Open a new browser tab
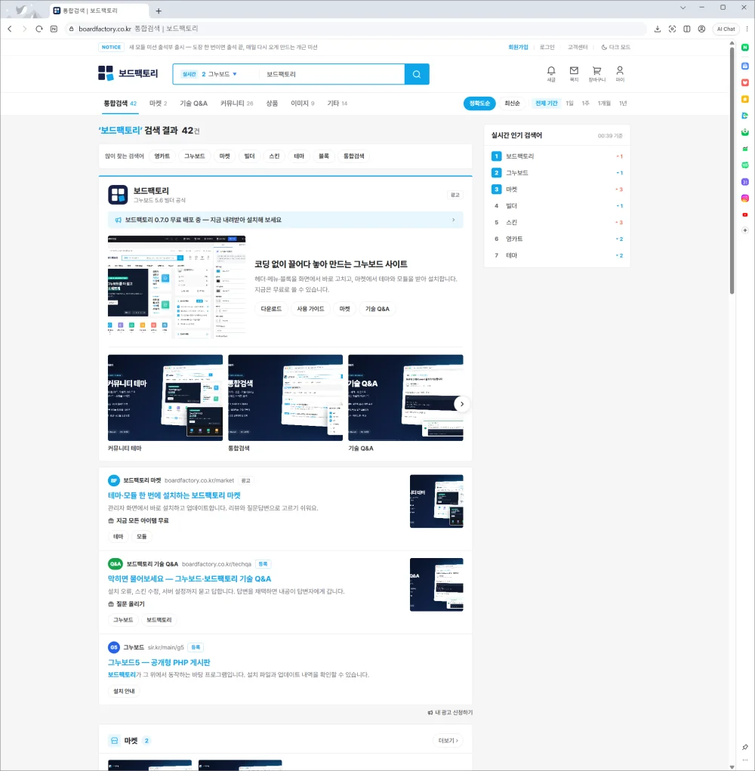Image resolution: width=755 pixels, height=771 pixels. tap(159, 11)
